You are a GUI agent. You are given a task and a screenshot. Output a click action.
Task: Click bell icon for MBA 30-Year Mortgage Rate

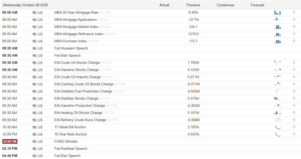point(294,12)
